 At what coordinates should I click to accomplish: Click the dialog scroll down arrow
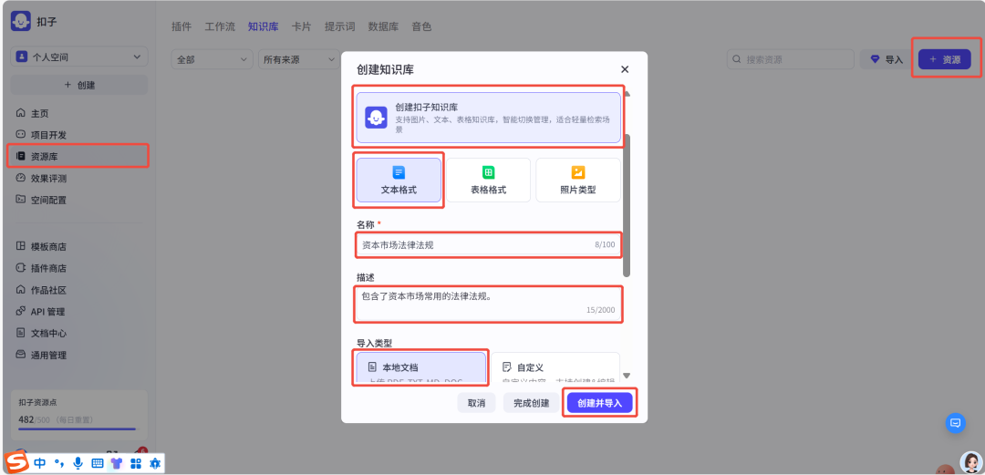tap(627, 377)
